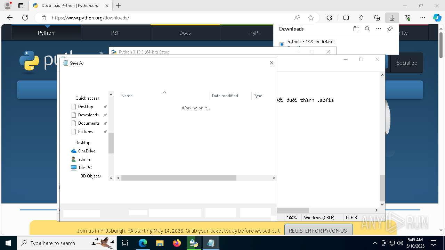445x250 pixels.
Task: Open the Windows Start menu
Action: click(8, 243)
